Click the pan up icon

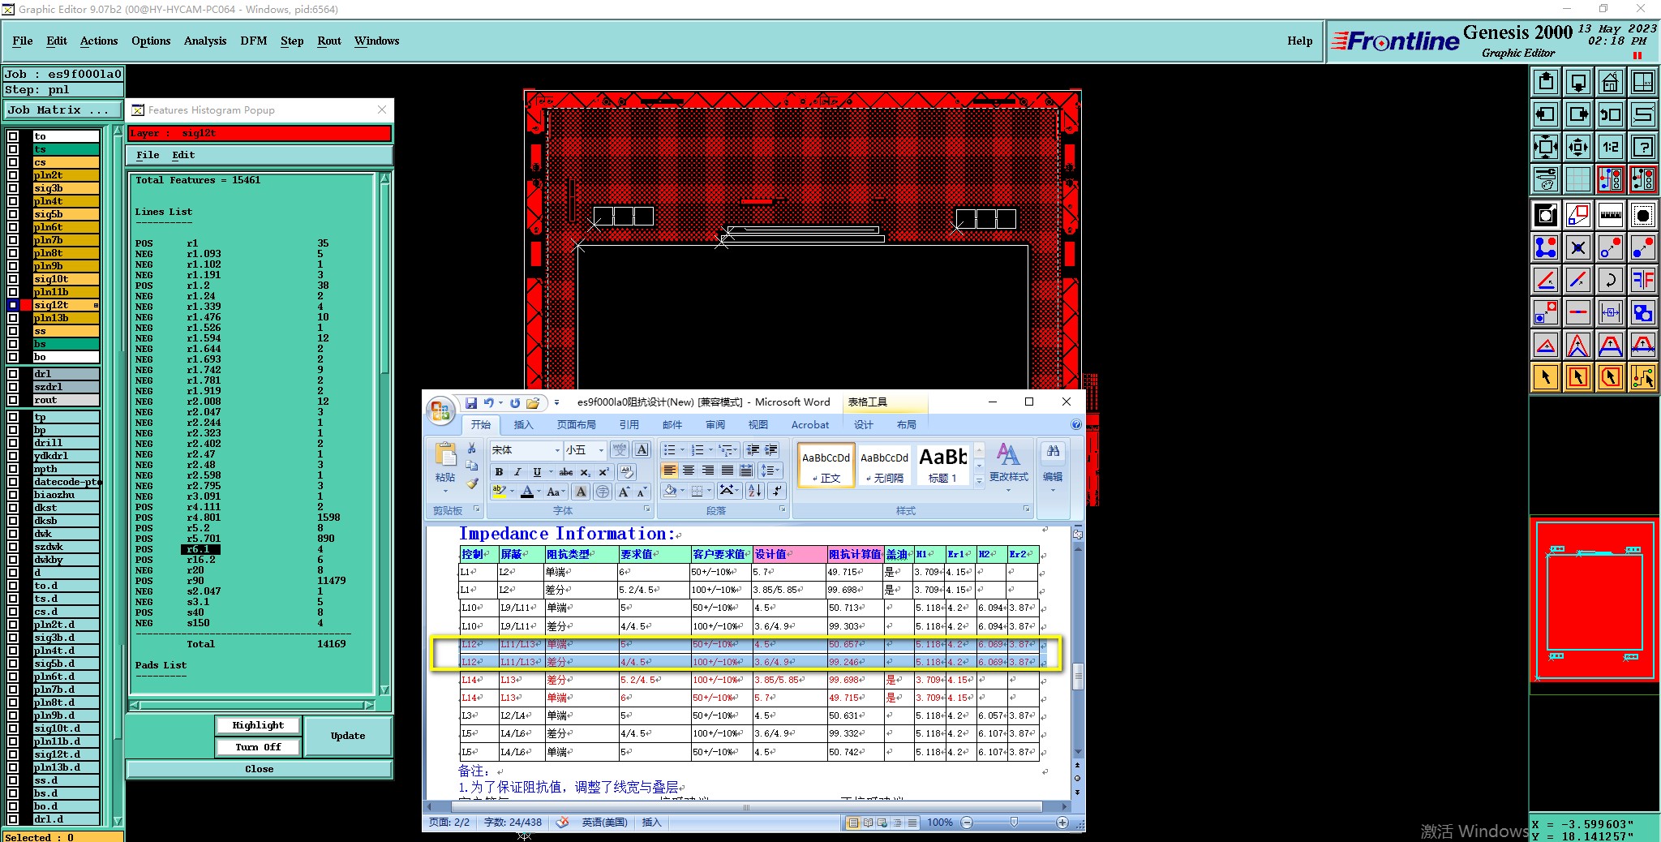(x=1546, y=82)
